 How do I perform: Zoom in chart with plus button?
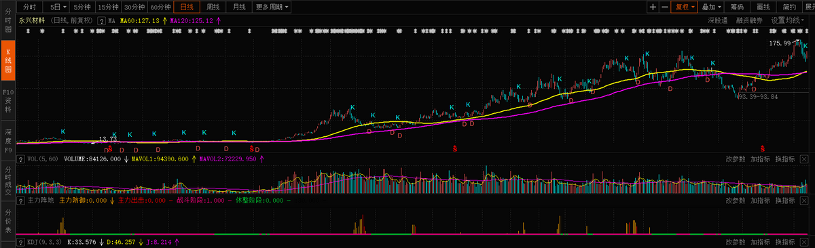pyautogui.click(x=653, y=7)
